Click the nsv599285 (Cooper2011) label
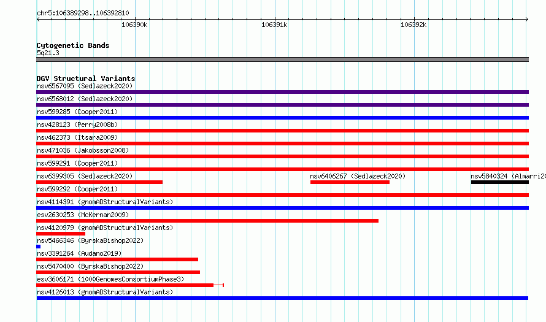This screenshot has height=322, width=546. coord(77,112)
